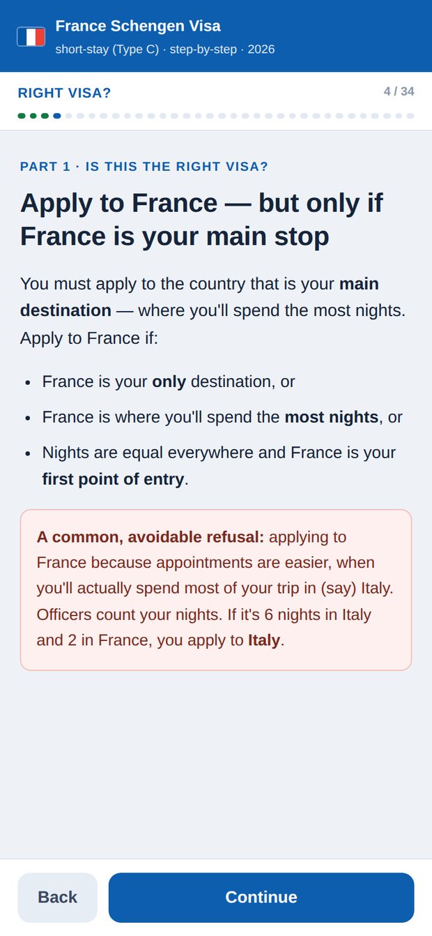Jump to the last grey progress dot
The image size is (432, 936).
pos(410,116)
